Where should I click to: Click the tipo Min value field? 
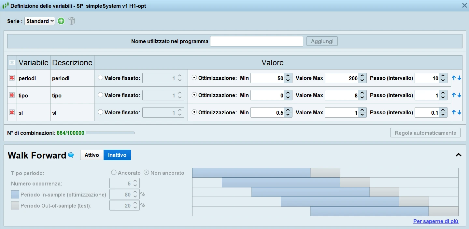(267, 95)
